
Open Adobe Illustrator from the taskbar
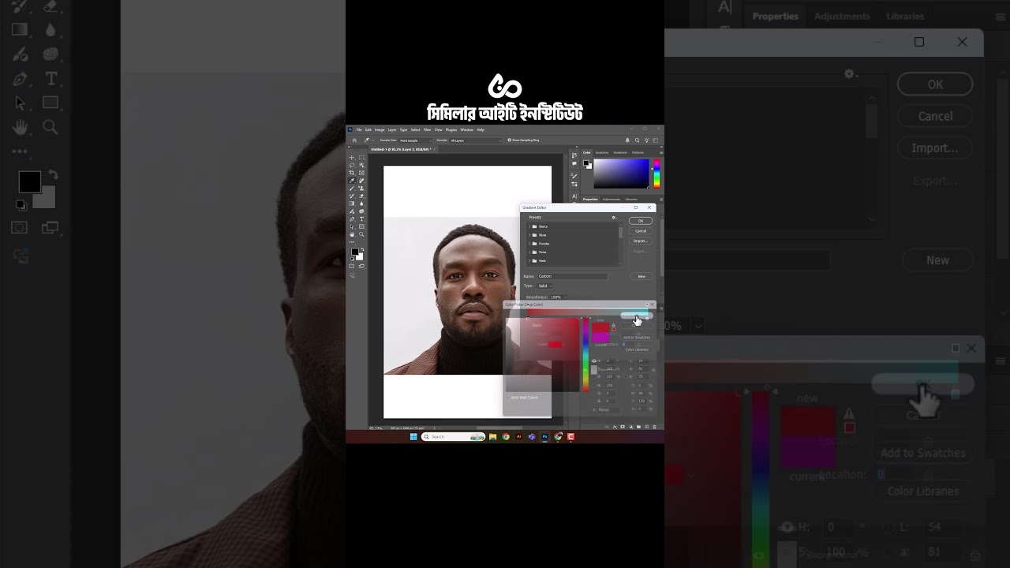point(518,436)
